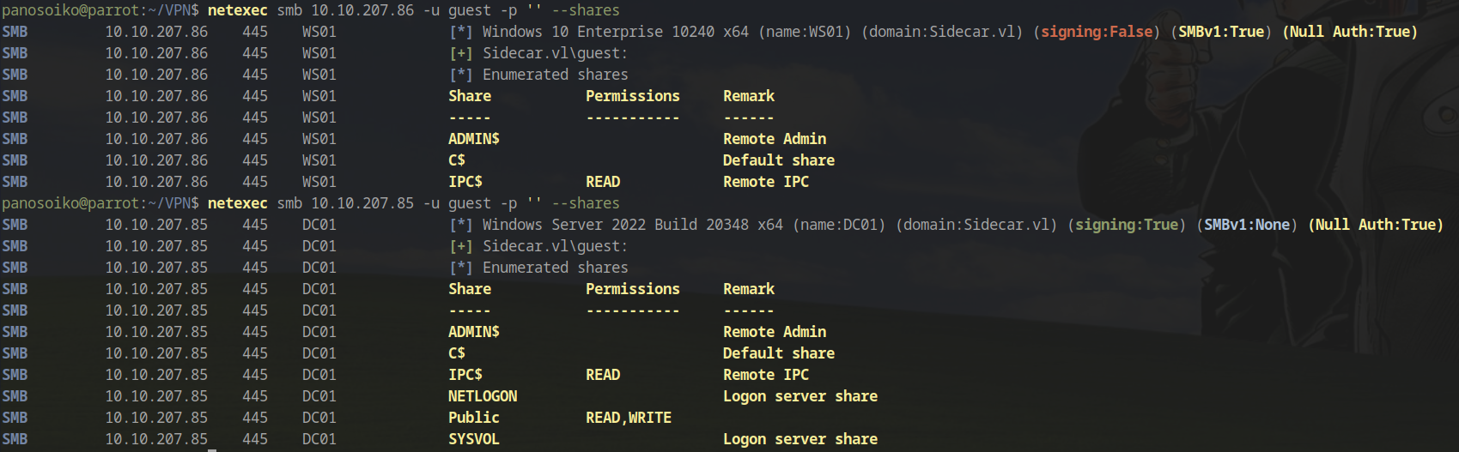This screenshot has height=452, width=1459.
Task: Select the red signing:False text
Action: 1097,32
